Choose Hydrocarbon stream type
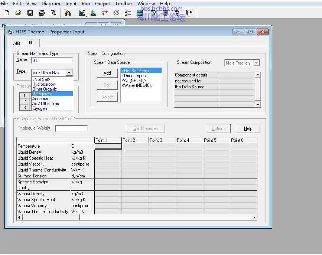The width and height of the screenshot is (322, 255). [x=52, y=84]
